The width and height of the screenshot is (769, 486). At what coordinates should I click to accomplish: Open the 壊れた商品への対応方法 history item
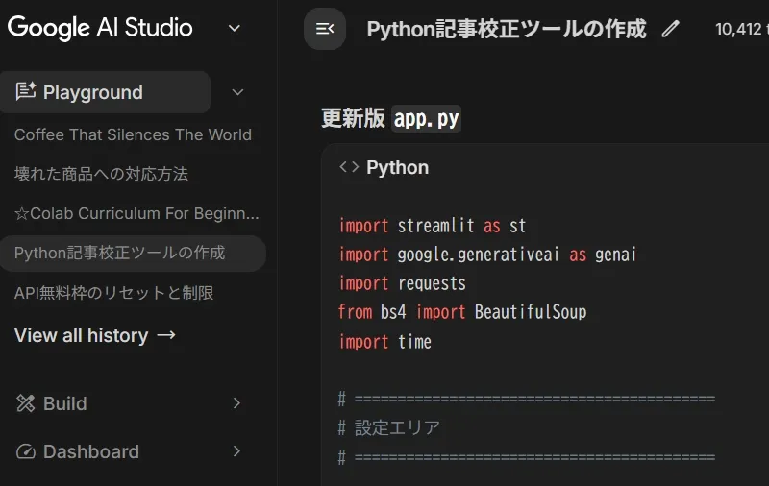pyautogui.click(x=101, y=174)
